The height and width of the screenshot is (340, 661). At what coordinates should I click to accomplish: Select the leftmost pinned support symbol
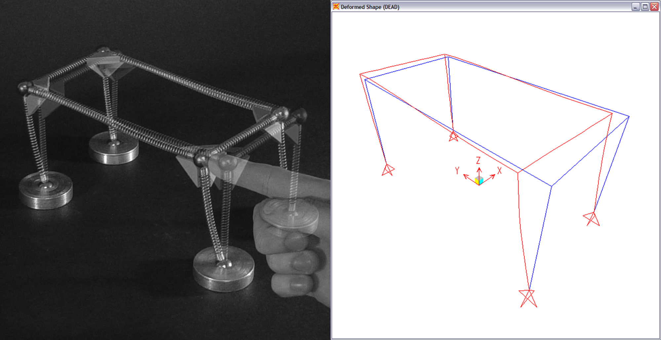[x=388, y=170]
